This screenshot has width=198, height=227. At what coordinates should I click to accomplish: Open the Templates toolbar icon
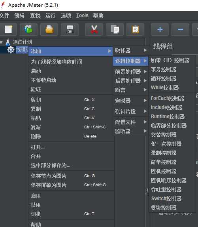click(28, 29)
